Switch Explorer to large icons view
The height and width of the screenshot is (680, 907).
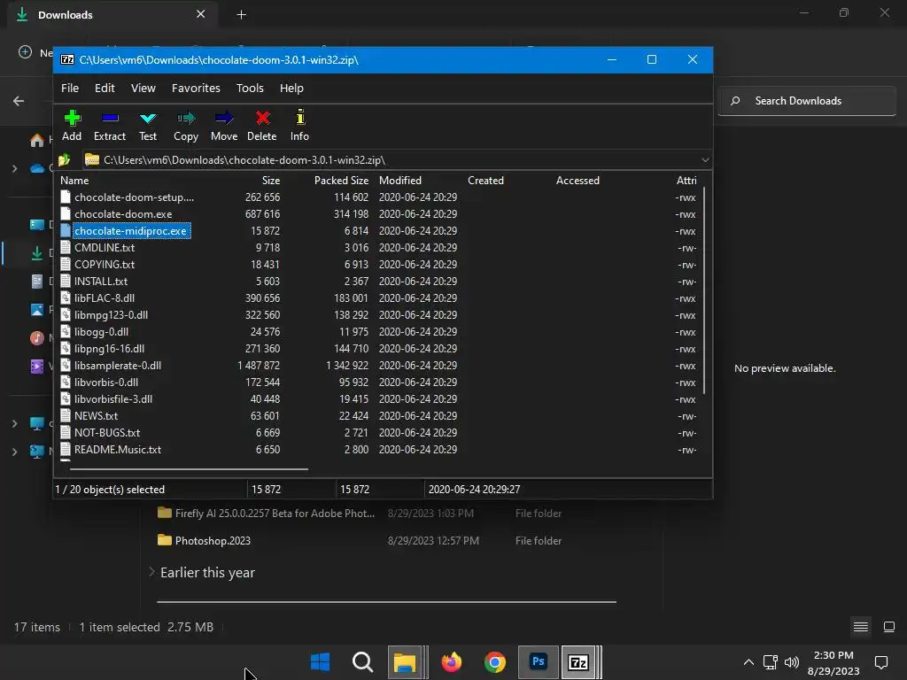click(889, 627)
